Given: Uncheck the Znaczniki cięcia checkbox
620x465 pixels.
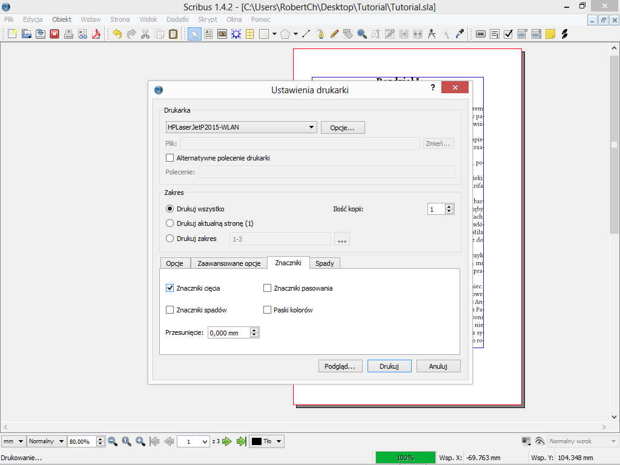Looking at the screenshot, I should tap(170, 288).
